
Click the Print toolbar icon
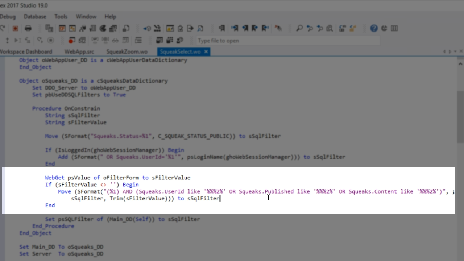click(x=28, y=28)
